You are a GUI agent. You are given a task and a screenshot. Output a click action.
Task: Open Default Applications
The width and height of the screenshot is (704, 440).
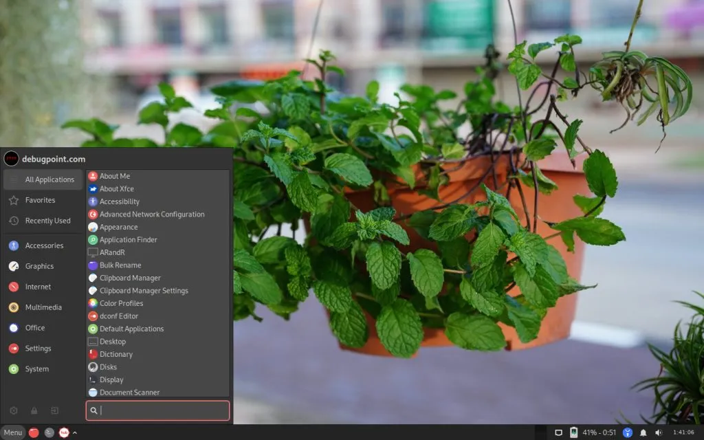click(157, 329)
